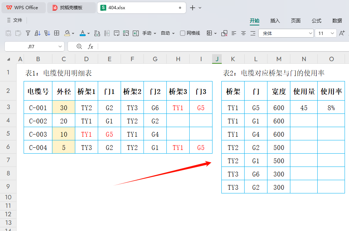Screen dimensions: 349x231
Task: Open a new tab with the plus button
Action: coord(193,8)
